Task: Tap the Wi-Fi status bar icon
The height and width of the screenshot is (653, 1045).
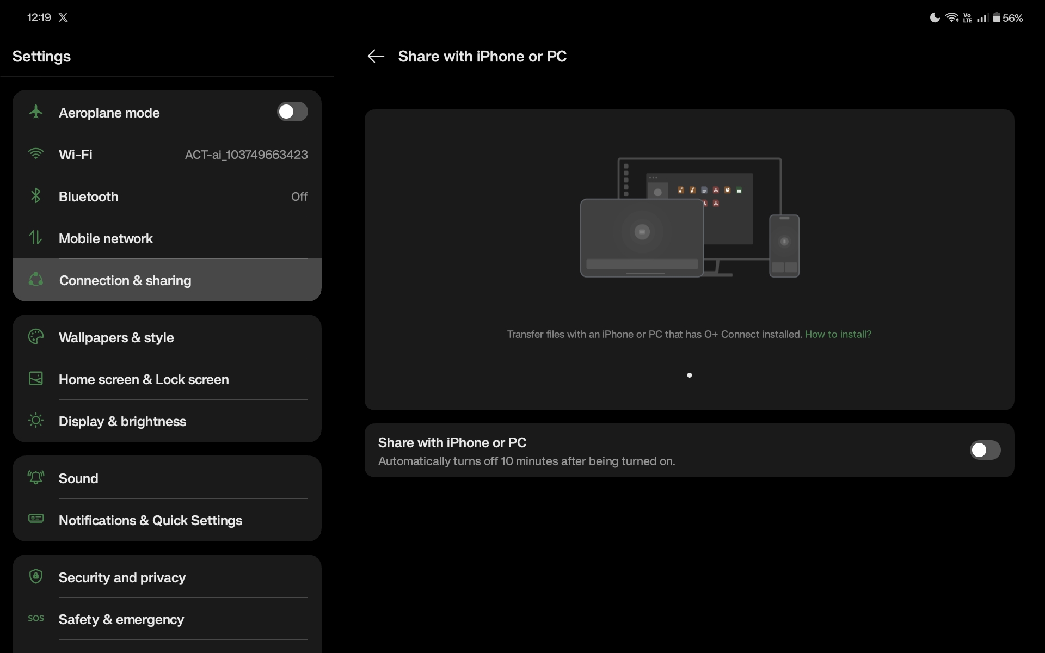Action: pyautogui.click(x=951, y=17)
